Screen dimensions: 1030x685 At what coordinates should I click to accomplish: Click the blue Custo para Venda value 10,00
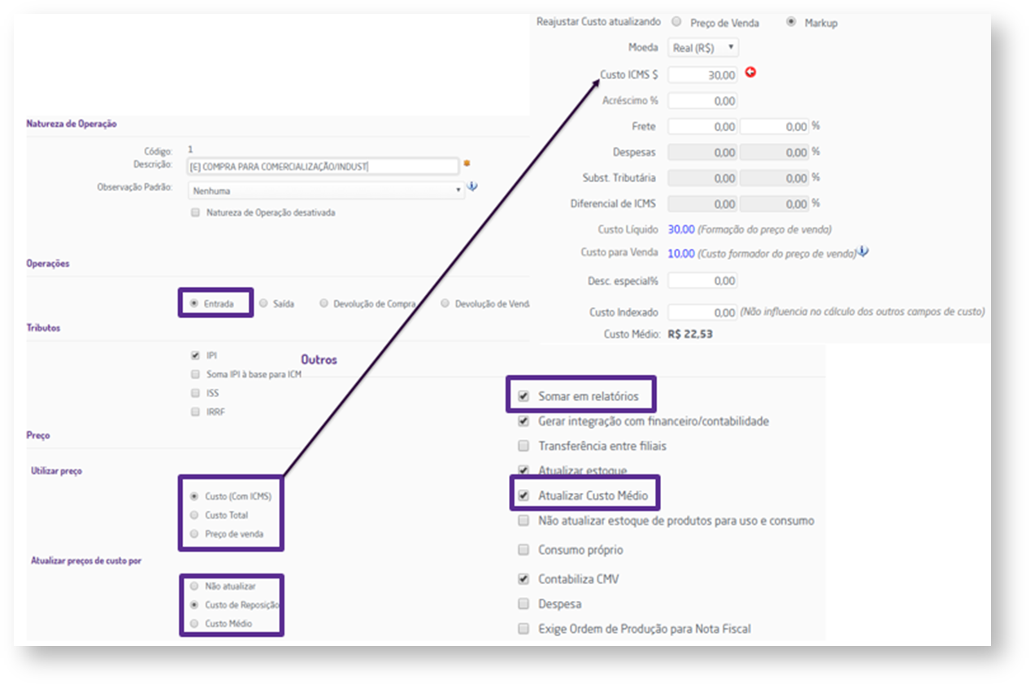681,253
